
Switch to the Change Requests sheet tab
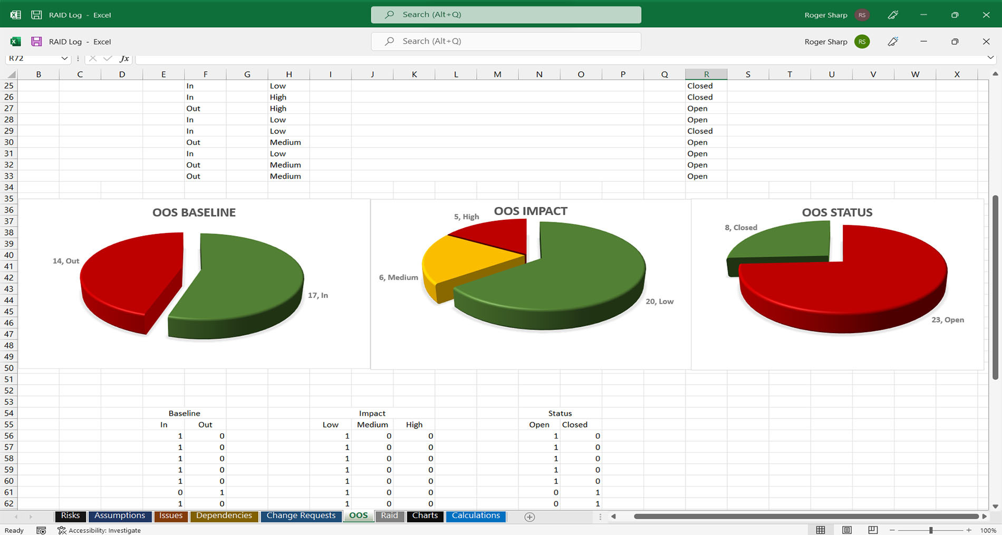click(x=301, y=516)
